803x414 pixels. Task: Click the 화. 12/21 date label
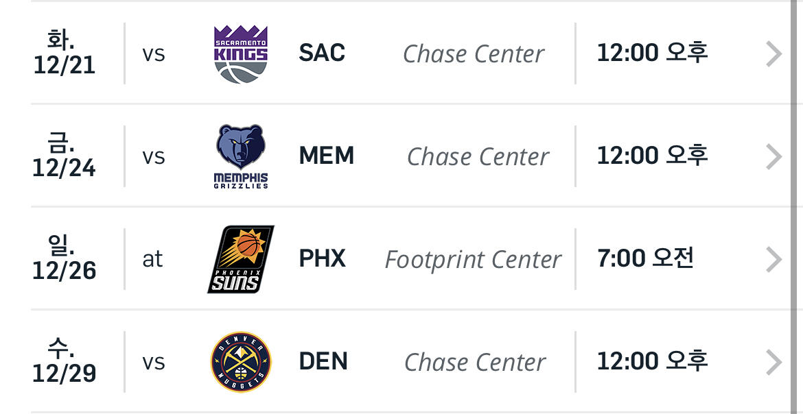[x=64, y=53]
